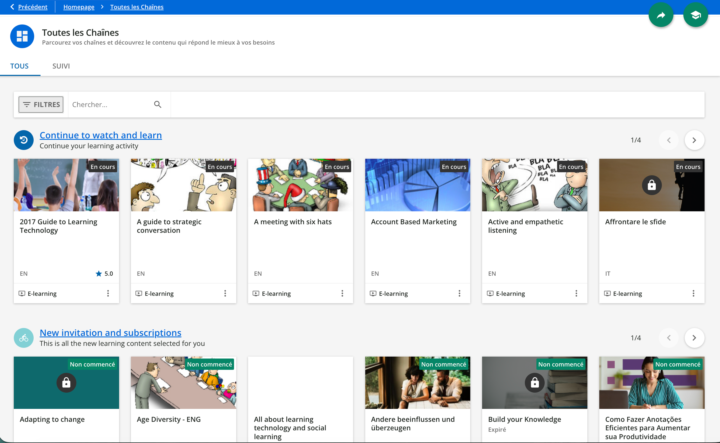Open three-dot menu on A meeting with six hats
The image size is (720, 443).
[x=342, y=293]
